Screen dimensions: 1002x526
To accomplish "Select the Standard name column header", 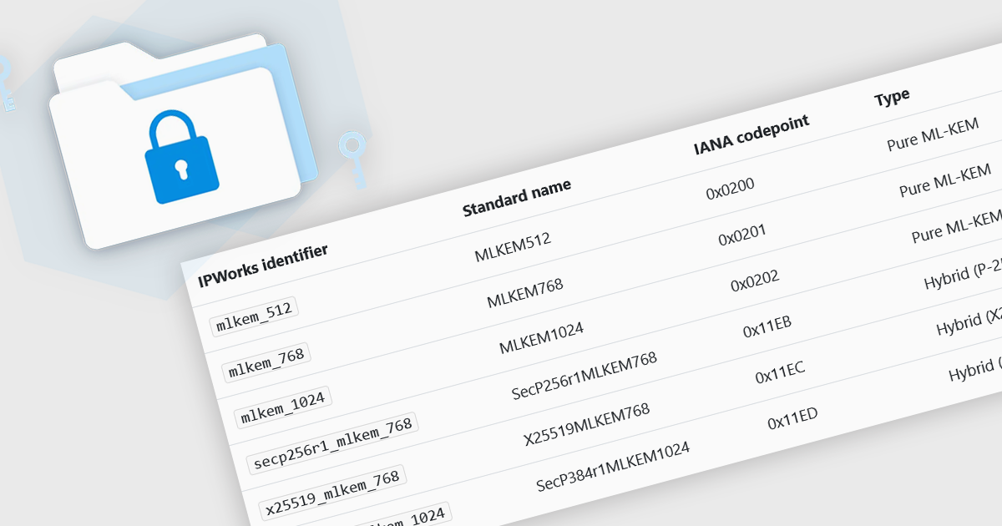I will (x=517, y=198).
